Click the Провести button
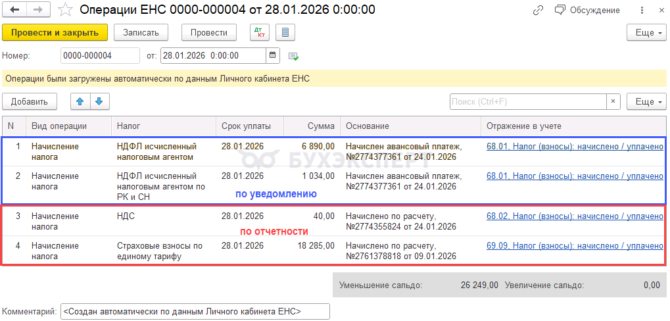Screen dimensions: 670x321 pos(209,32)
